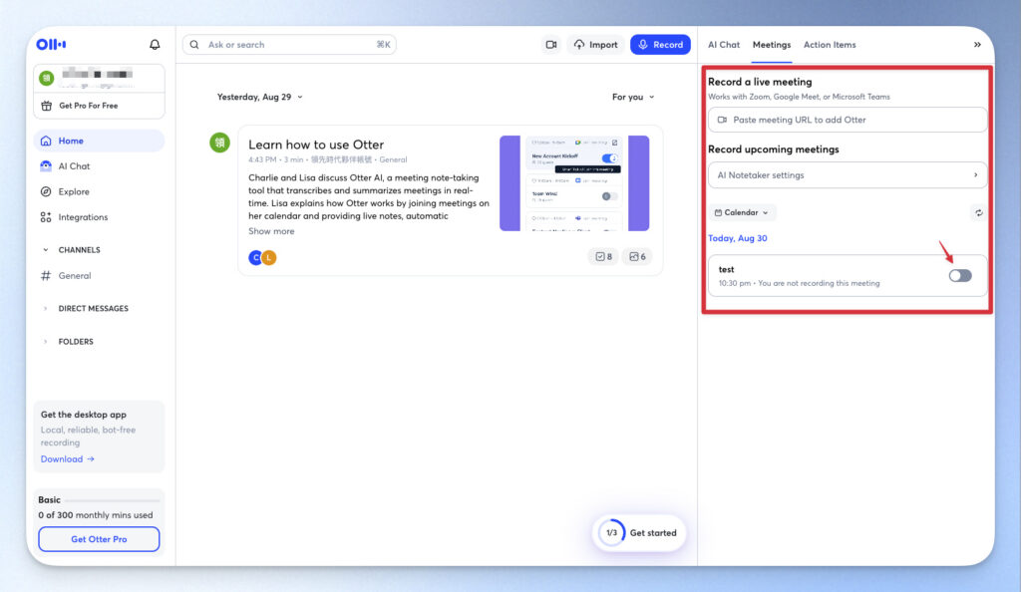Click the Today, Aug 30 date label

[738, 238]
